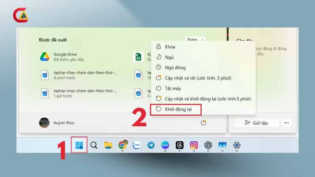Screen dimensions: 315x177
Task: Open image file from 8 phút trước
Action: pyautogui.click(x=78, y=75)
